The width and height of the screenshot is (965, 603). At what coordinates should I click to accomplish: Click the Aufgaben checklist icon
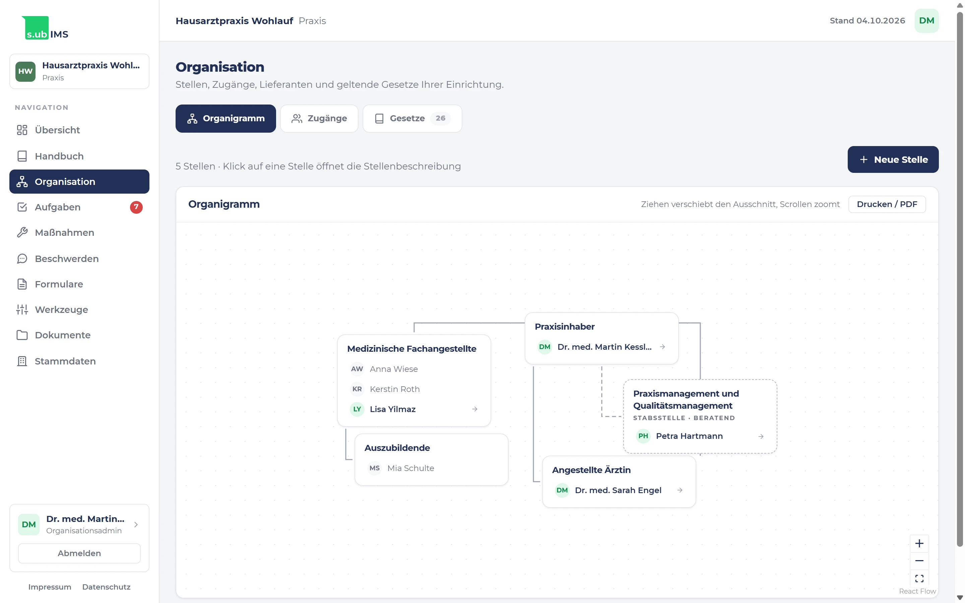(22, 207)
